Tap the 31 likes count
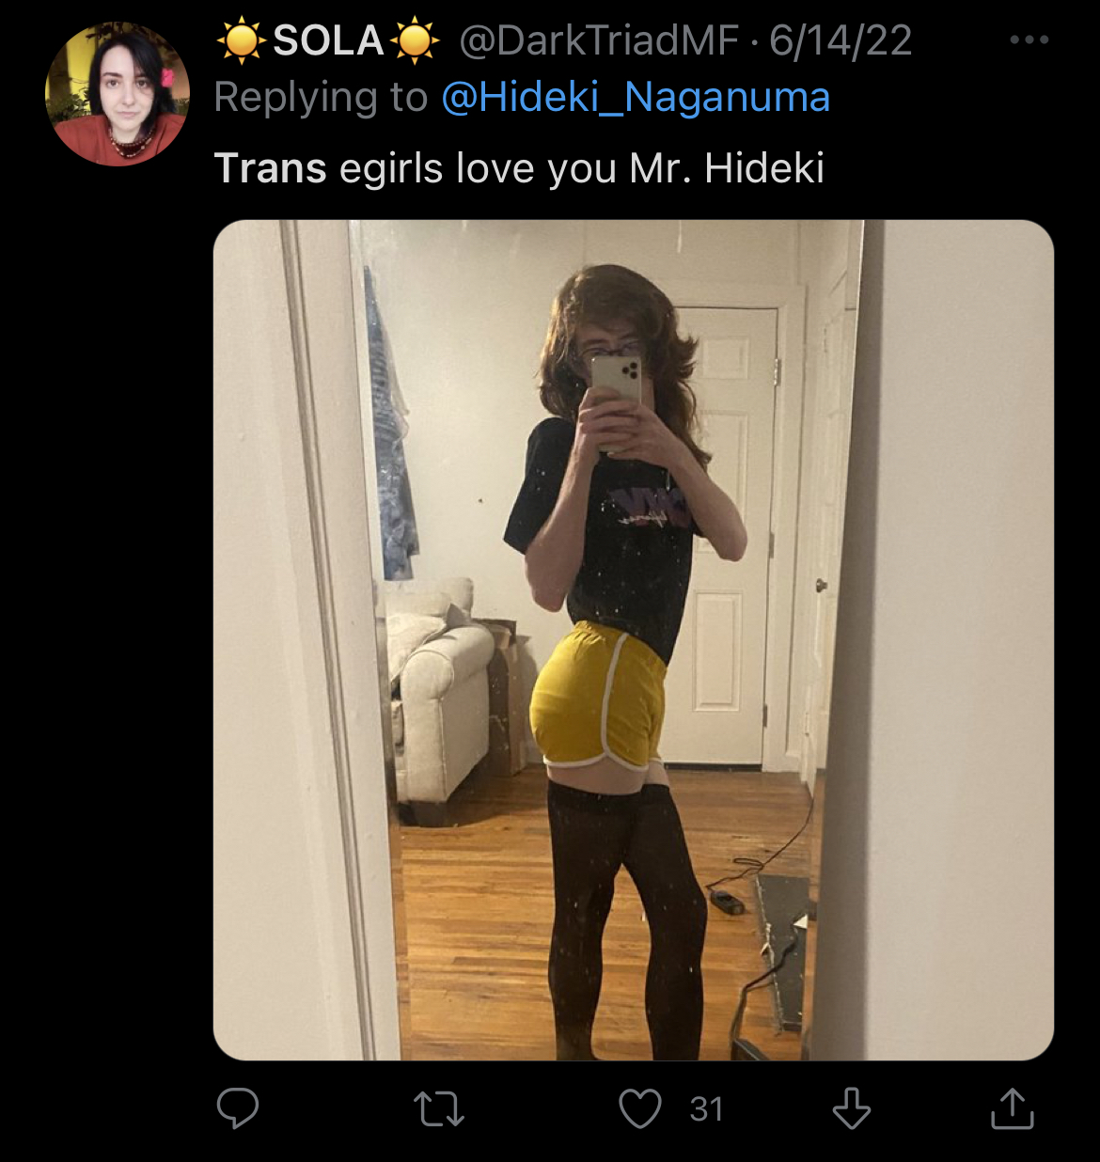This screenshot has width=1100, height=1162. click(x=706, y=1109)
